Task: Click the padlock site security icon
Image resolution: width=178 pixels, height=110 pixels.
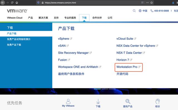Action: tap(43, 2)
